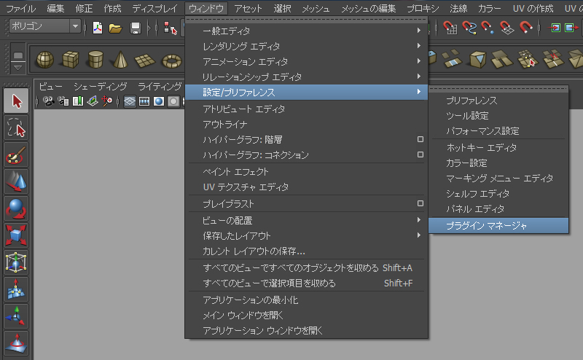Open the options box for ハイパーグラフ: コネクション
This screenshot has width=583, height=360.
click(420, 154)
